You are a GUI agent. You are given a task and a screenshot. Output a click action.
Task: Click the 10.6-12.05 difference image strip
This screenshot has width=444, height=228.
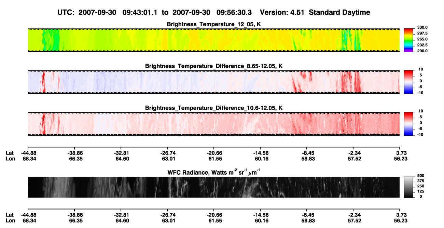(213, 124)
